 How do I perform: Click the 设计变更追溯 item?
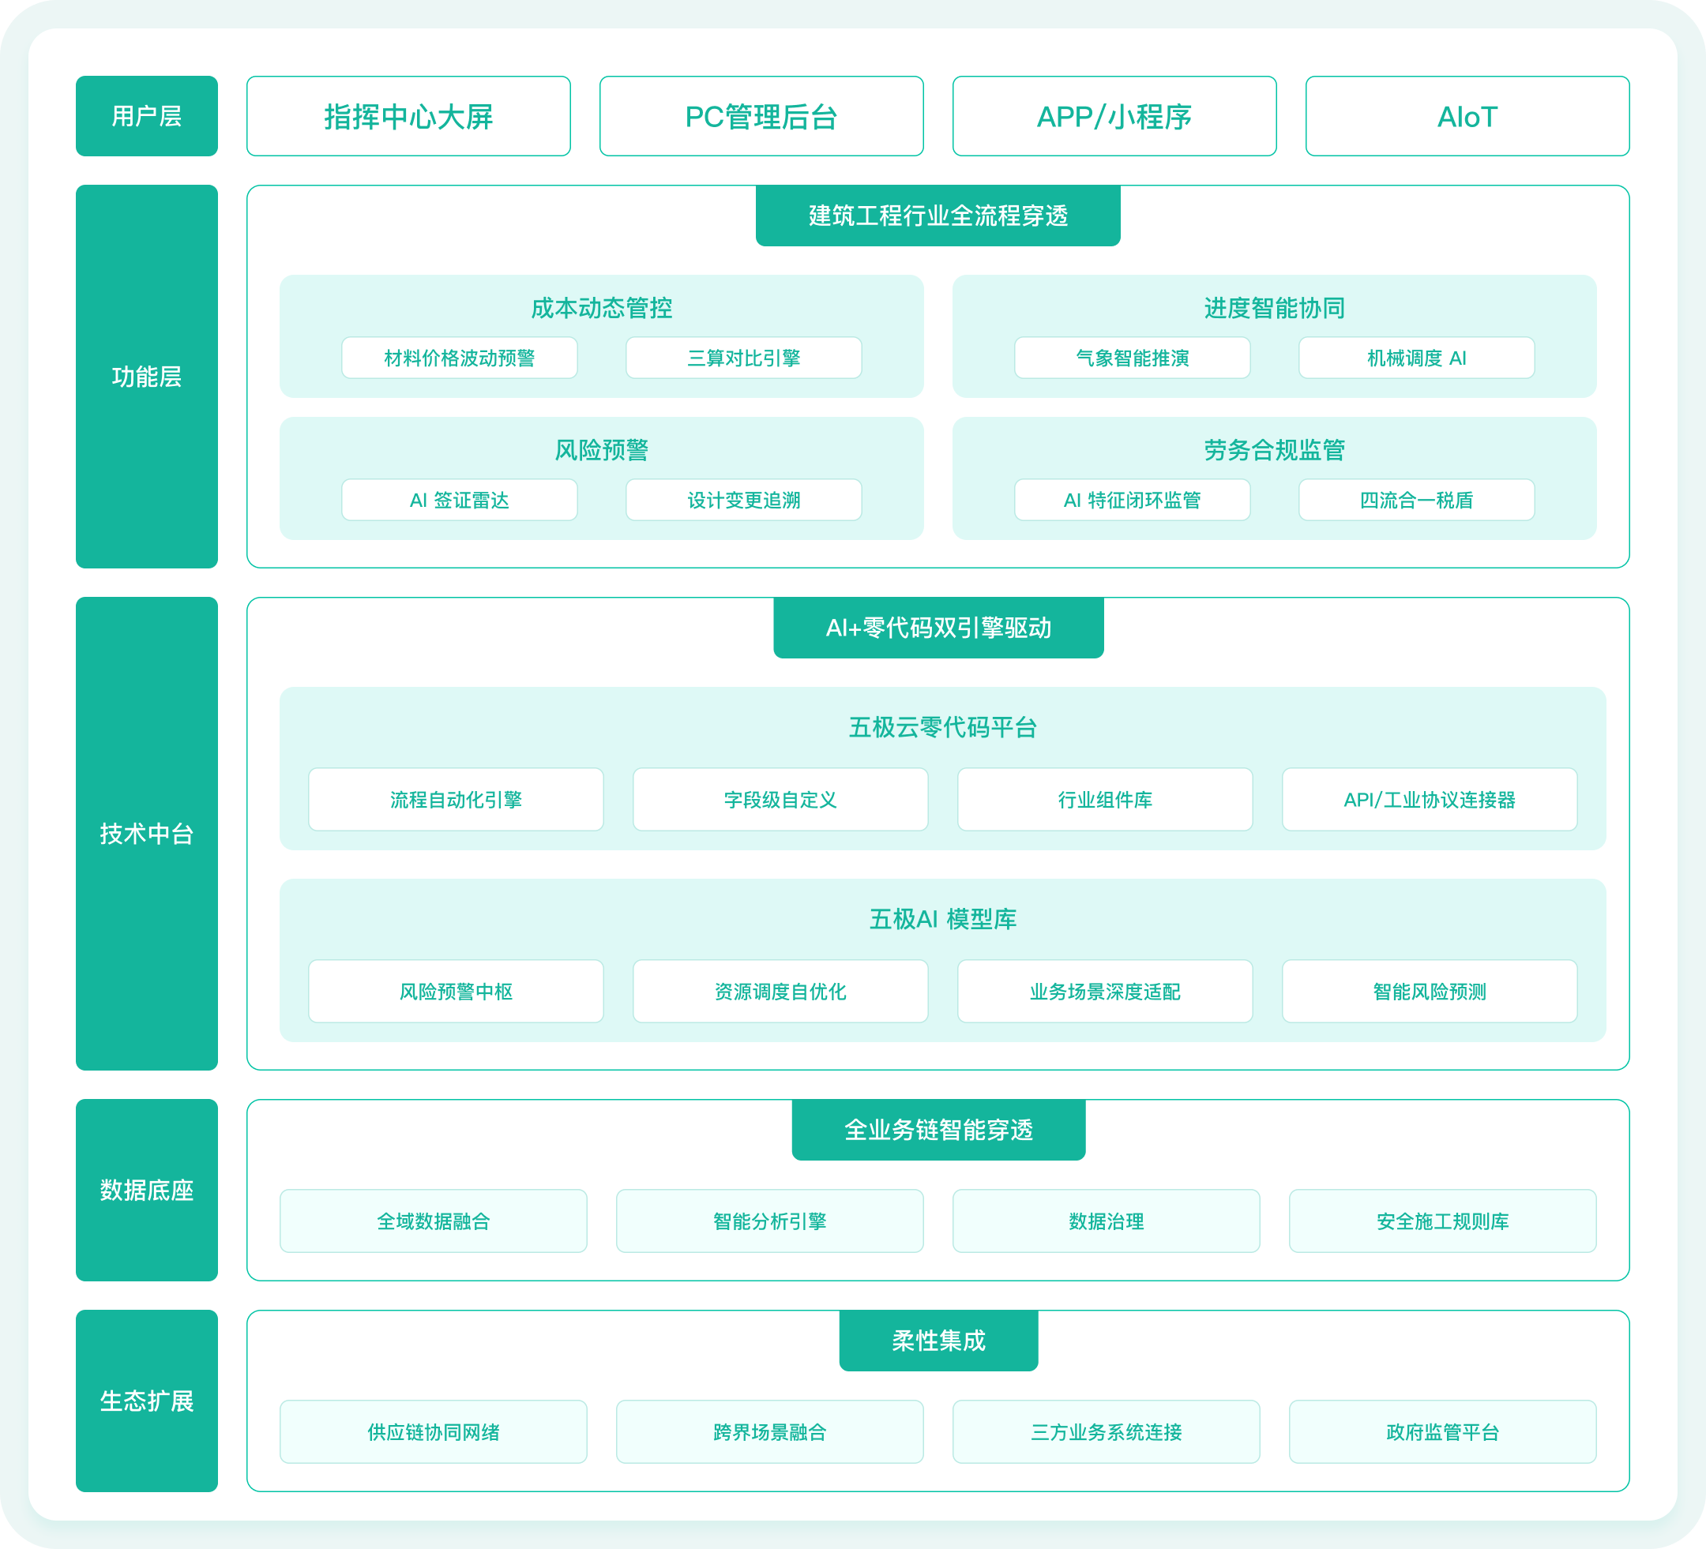click(744, 500)
